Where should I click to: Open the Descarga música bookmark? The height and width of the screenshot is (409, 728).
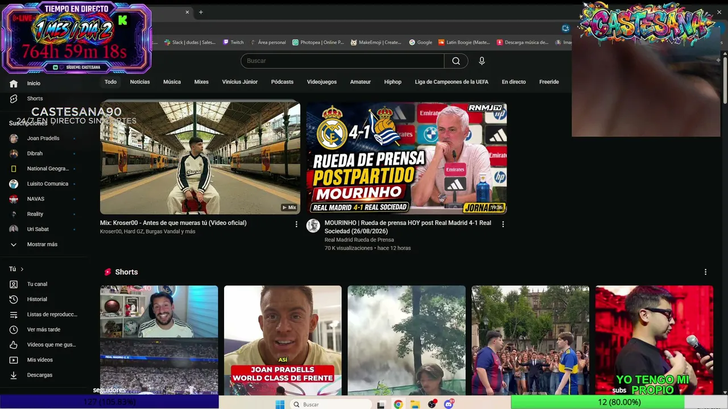coord(523,42)
